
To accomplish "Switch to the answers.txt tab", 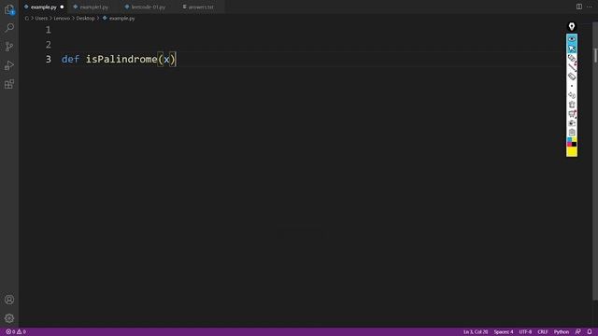I will 201,7.
